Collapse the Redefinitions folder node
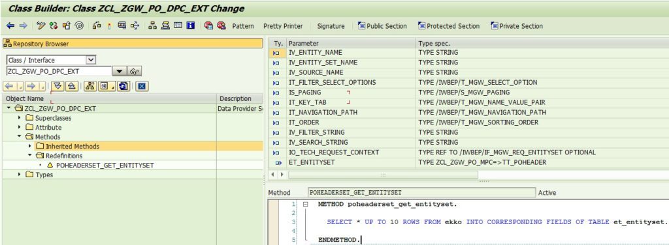Image resolution: width=669 pixels, height=245 pixels. [30, 156]
